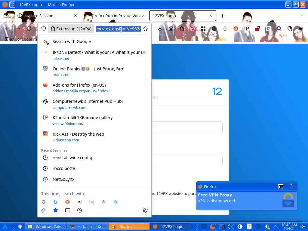Viewport: 308px width, 231px height.
Task: Search this time with Google icon
Action: click(x=44, y=202)
